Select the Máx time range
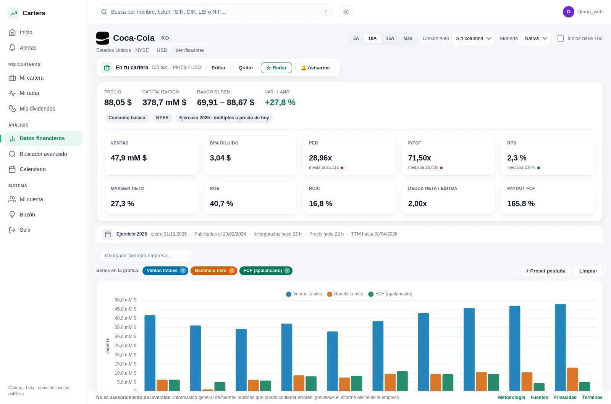Image resolution: width=611 pixels, height=404 pixels. coord(408,38)
